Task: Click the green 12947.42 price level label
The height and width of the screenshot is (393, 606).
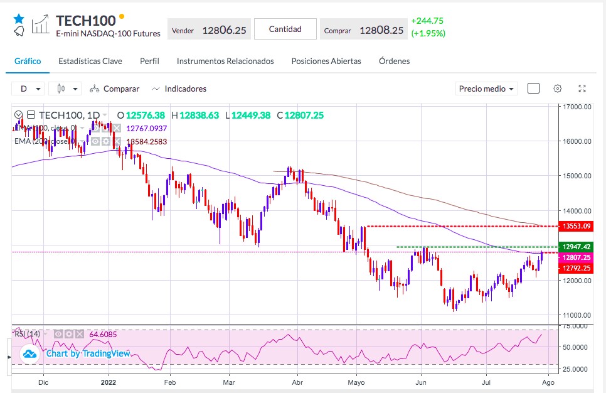Action: coord(577,247)
